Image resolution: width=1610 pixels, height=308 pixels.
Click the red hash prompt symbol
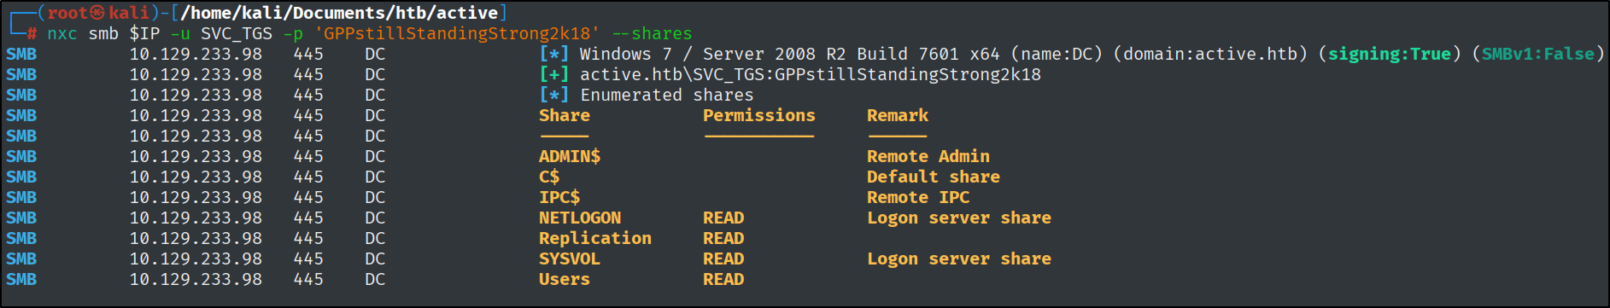(x=31, y=34)
